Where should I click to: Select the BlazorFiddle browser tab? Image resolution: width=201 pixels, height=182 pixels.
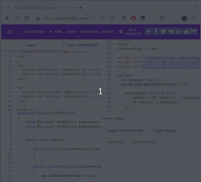pyautogui.click(x=38, y=8)
